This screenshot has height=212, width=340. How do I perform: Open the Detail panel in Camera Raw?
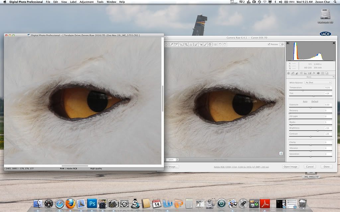coord(297,73)
